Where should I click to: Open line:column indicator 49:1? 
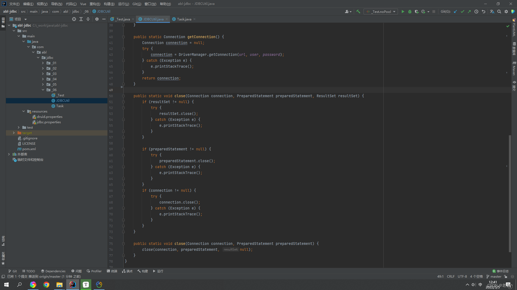point(440,276)
